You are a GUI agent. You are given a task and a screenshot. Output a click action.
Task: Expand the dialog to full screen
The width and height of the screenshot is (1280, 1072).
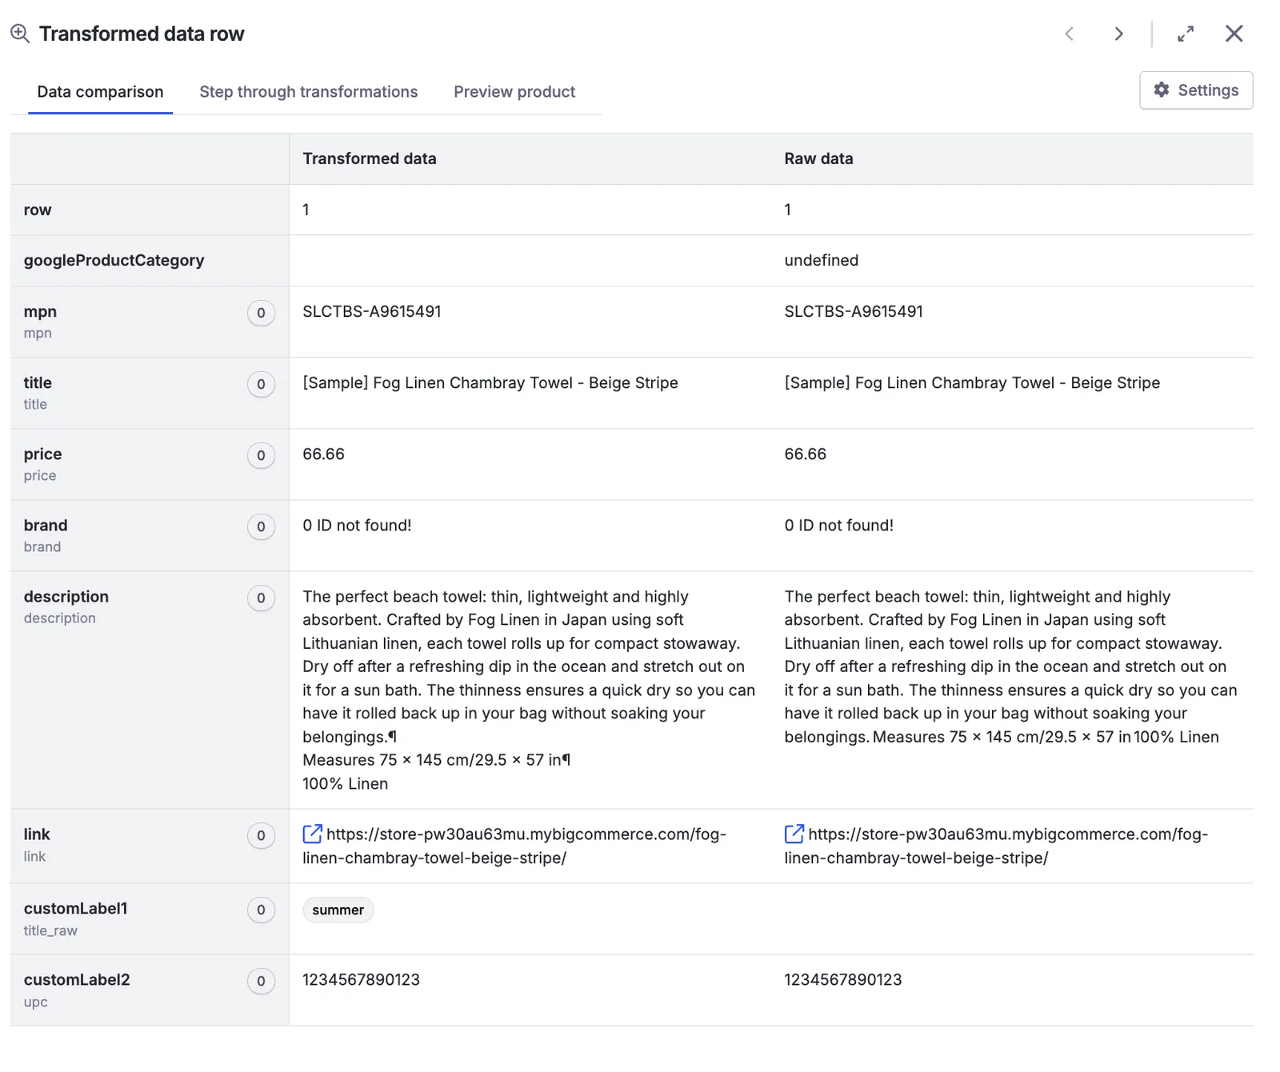[x=1186, y=34]
